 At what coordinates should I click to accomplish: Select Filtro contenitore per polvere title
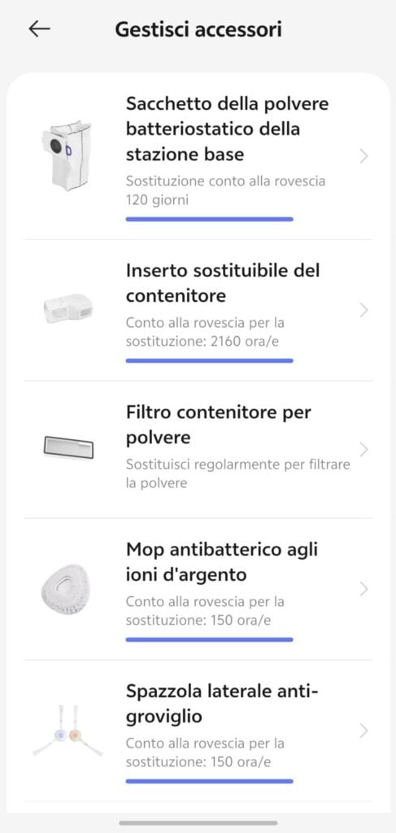(x=219, y=425)
